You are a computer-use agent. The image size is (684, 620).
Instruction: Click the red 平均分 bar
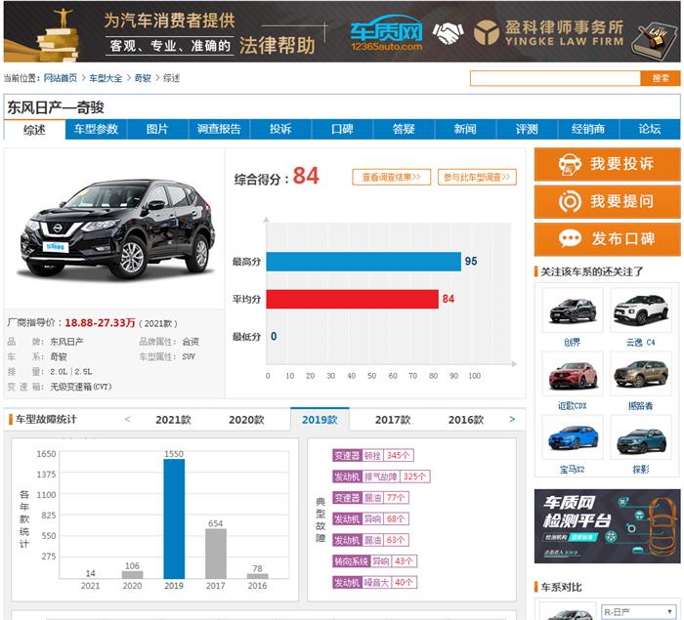(x=352, y=299)
